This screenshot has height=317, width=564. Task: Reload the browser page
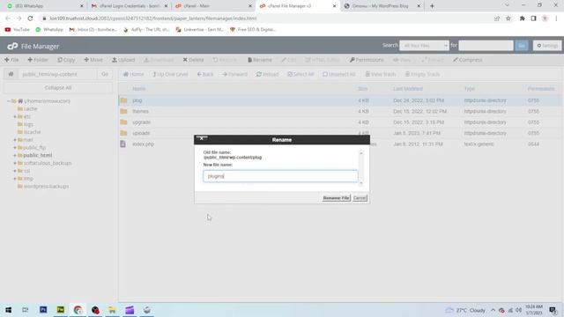30,18
